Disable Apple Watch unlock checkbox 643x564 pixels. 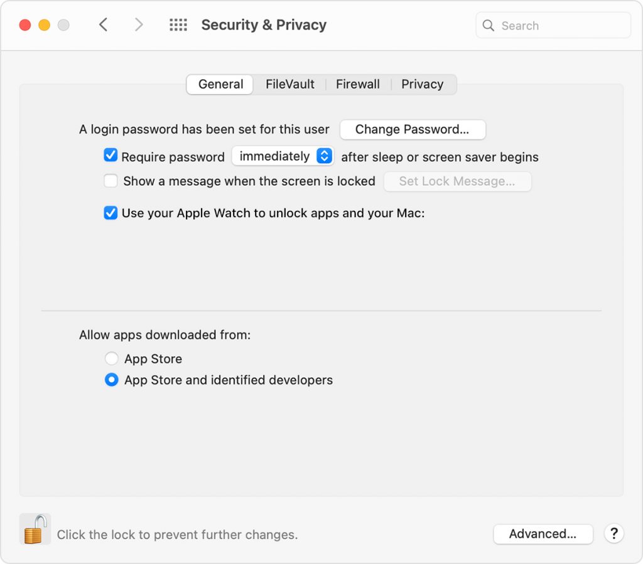pos(111,213)
